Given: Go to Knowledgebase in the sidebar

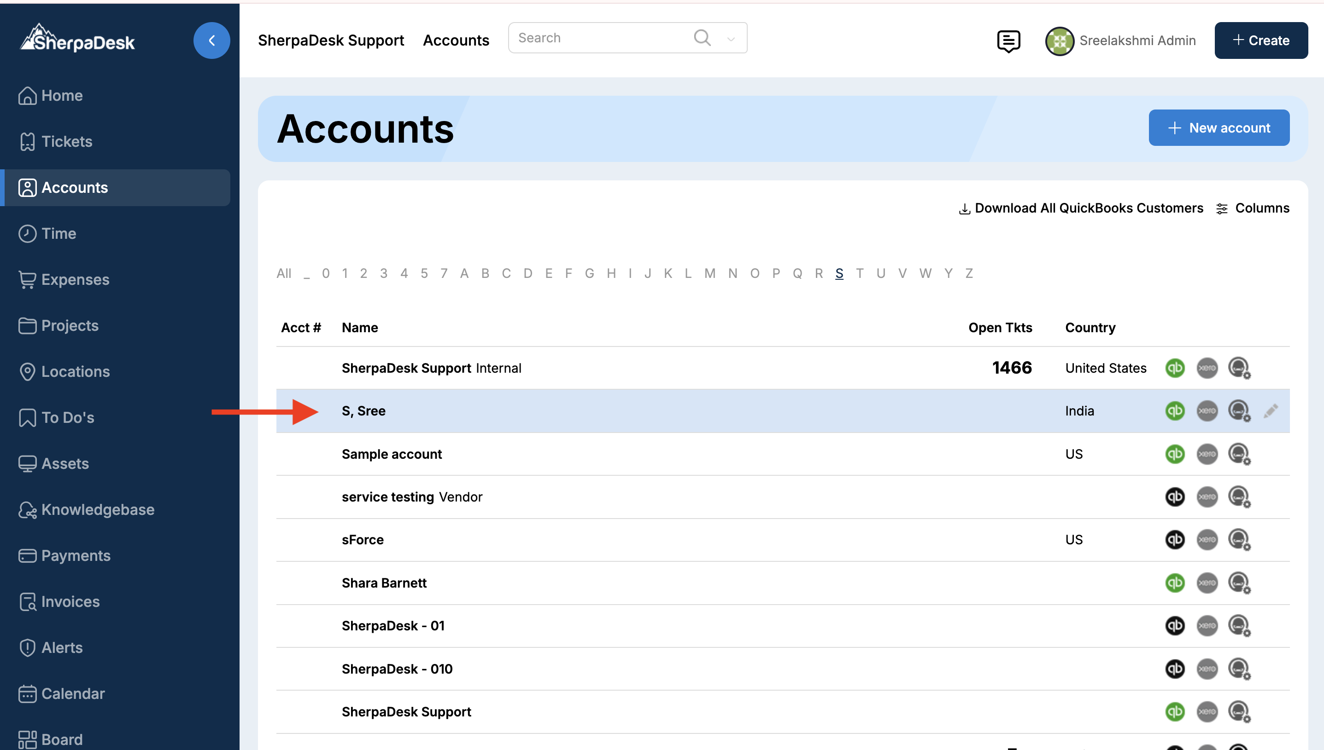Looking at the screenshot, I should 98,509.
